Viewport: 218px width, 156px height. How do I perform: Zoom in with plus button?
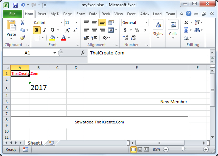point(206,149)
